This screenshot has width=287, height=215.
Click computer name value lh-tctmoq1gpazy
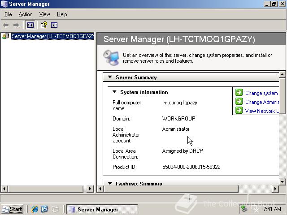179,103
